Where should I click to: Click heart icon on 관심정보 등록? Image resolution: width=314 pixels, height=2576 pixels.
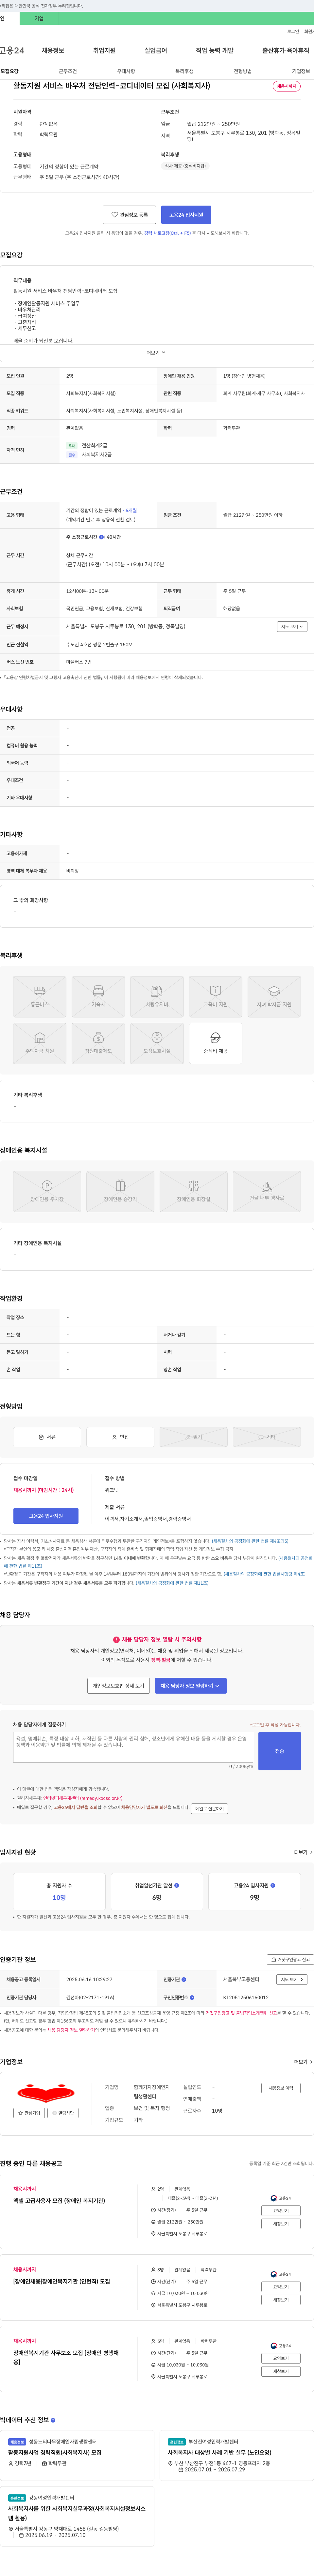pyautogui.click(x=114, y=215)
